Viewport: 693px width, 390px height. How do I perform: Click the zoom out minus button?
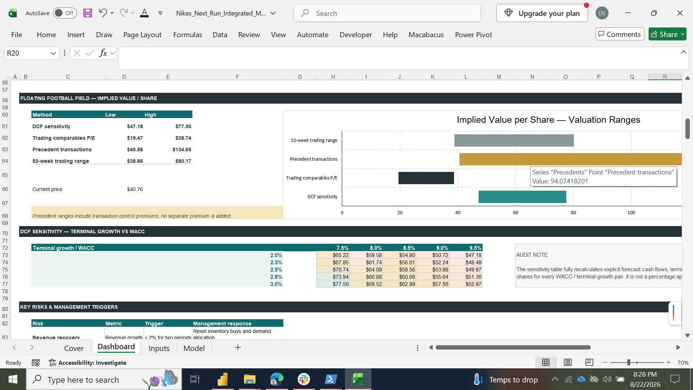(x=605, y=362)
